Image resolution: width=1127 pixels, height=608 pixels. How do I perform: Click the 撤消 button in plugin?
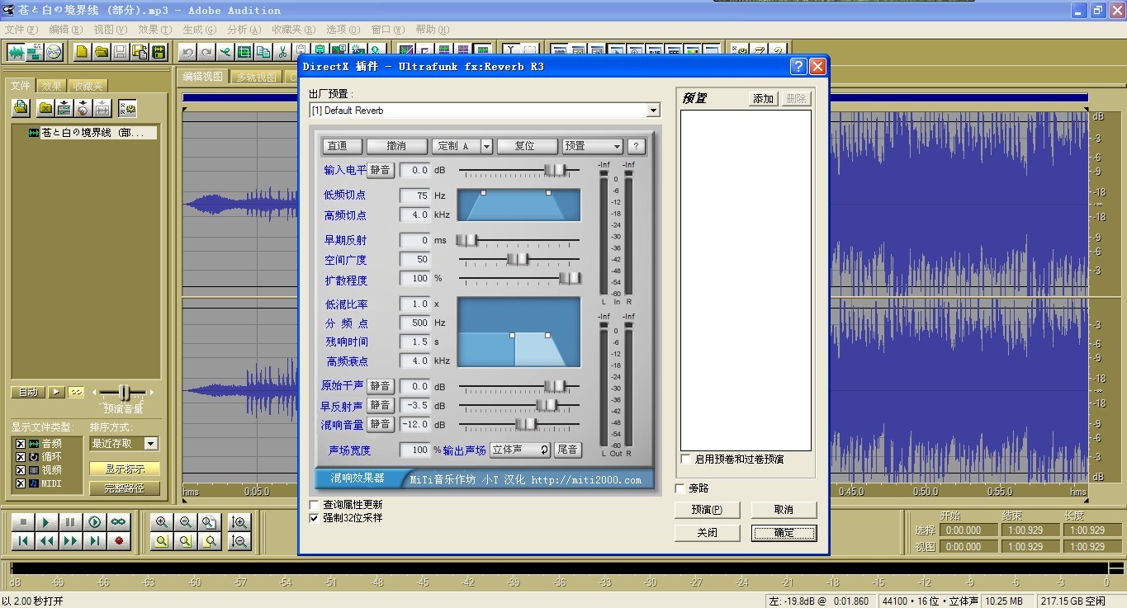pyautogui.click(x=396, y=146)
